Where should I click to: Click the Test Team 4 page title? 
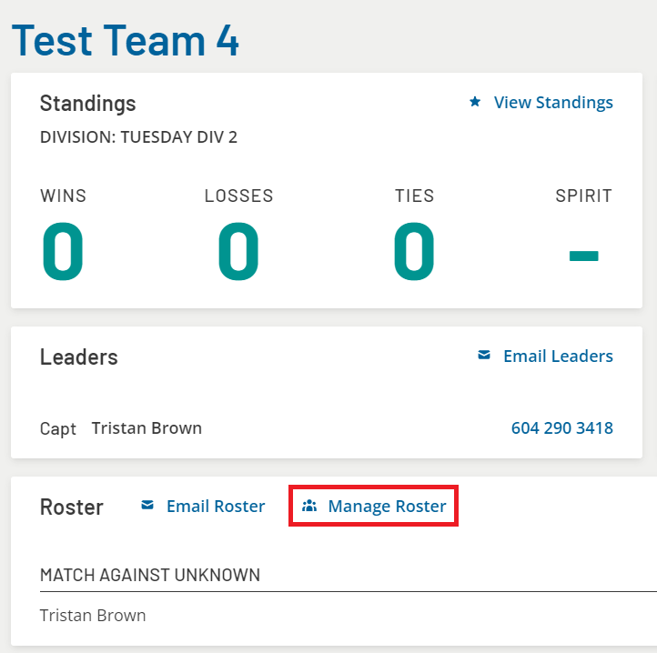(126, 39)
